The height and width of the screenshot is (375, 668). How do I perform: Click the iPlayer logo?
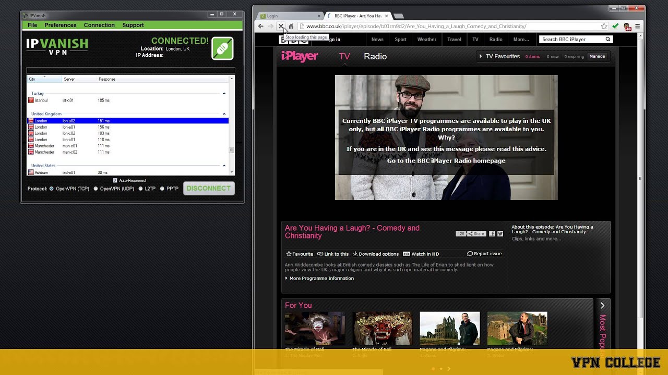(300, 56)
